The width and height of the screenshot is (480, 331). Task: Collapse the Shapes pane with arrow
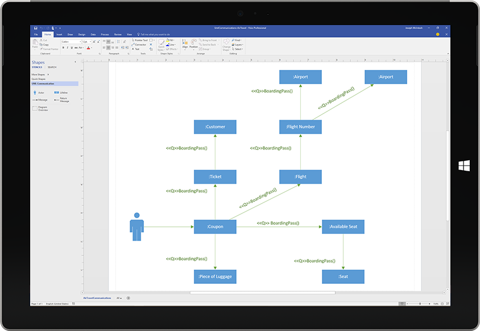(76, 62)
